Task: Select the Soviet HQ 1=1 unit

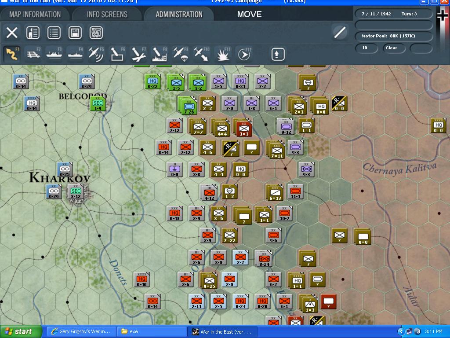Action: click(x=297, y=281)
